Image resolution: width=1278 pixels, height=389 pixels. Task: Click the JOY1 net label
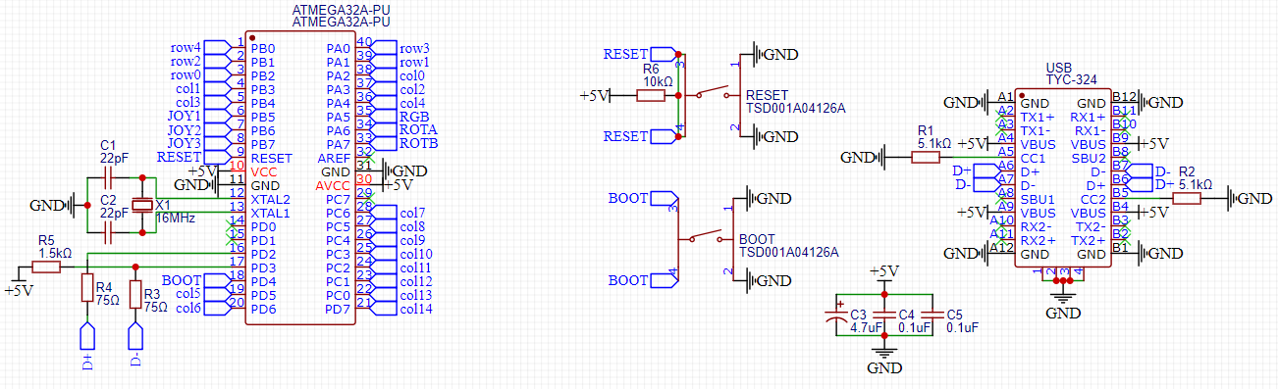pos(184,116)
